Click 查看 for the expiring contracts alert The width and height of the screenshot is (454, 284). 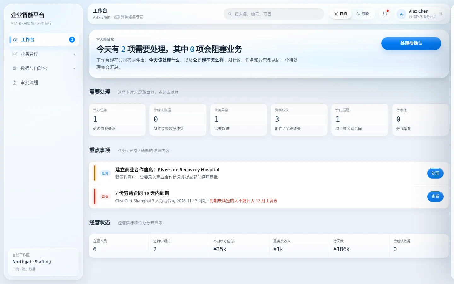point(435,197)
